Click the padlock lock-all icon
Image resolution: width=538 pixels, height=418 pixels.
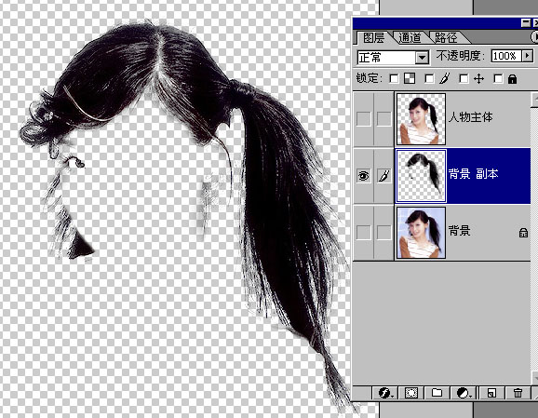tap(512, 79)
